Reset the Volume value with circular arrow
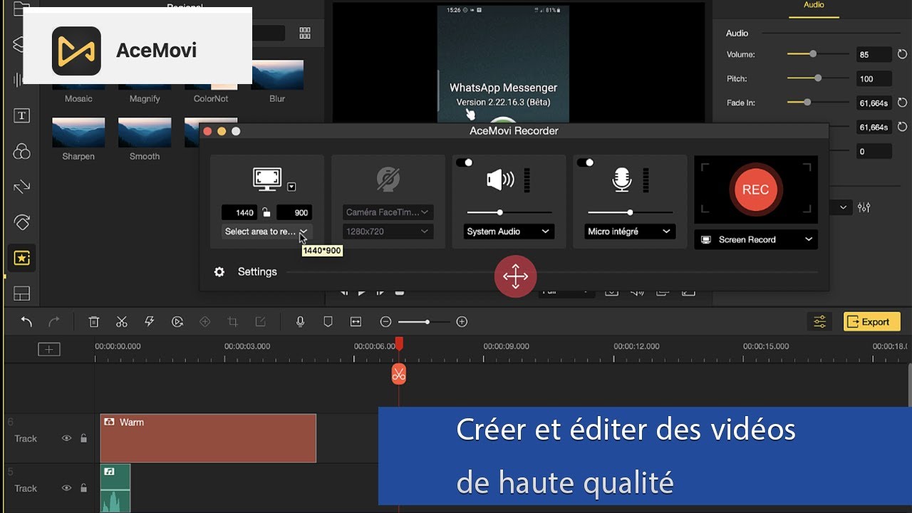The image size is (912, 513). (x=903, y=54)
